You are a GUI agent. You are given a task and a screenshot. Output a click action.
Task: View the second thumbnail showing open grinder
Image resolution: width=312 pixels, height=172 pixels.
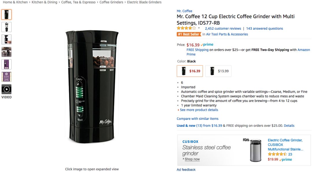pyautogui.click(x=6, y=27)
